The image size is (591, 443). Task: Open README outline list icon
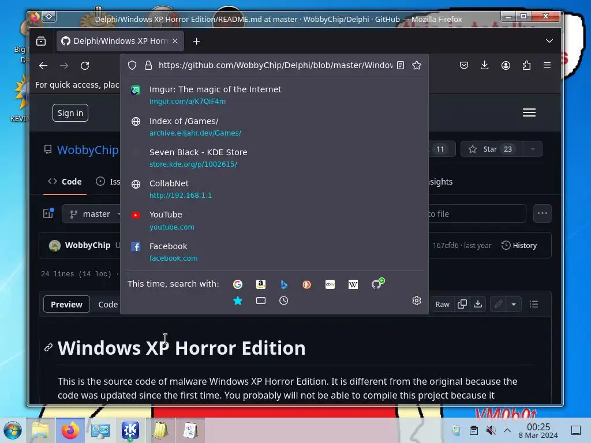tap(534, 304)
